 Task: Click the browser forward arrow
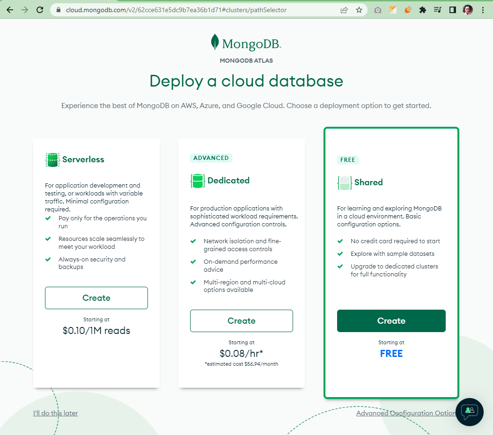coord(24,10)
